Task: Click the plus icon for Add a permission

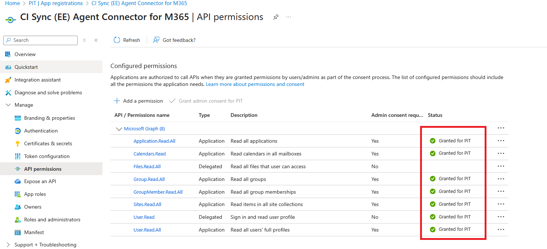Action: pyautogui.click(x=117, y=101)
